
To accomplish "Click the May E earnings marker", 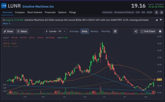I will pyautogui.click(x=94, y=92).
